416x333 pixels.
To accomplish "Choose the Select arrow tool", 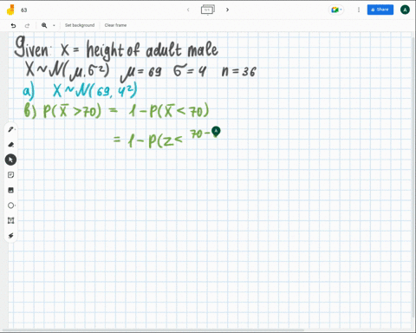I will click(x=10, y=160).
